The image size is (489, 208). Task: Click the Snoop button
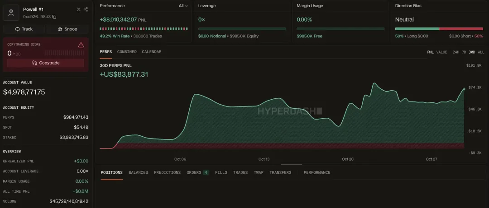pyautogui.click(x=67, y=29)
